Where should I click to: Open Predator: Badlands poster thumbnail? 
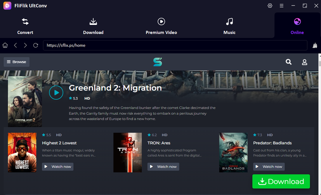(233, 152)
